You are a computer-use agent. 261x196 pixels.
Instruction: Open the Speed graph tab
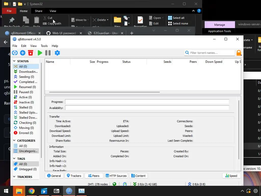[x=231, y=176]
